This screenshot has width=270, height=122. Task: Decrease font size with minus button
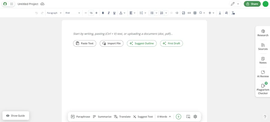pyautogui.click(x=86, y=13)
